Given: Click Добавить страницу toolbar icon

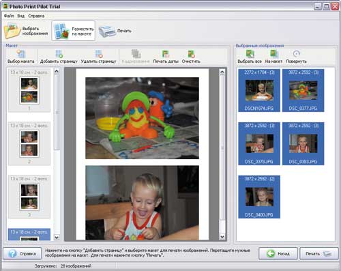Looking at the screenshot, I should (59, 54).
